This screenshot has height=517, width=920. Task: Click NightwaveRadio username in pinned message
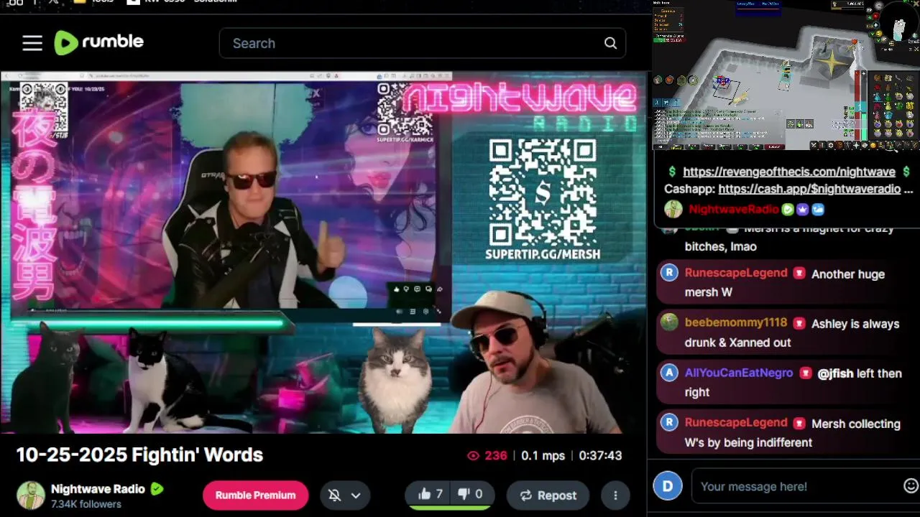(733, 209)
